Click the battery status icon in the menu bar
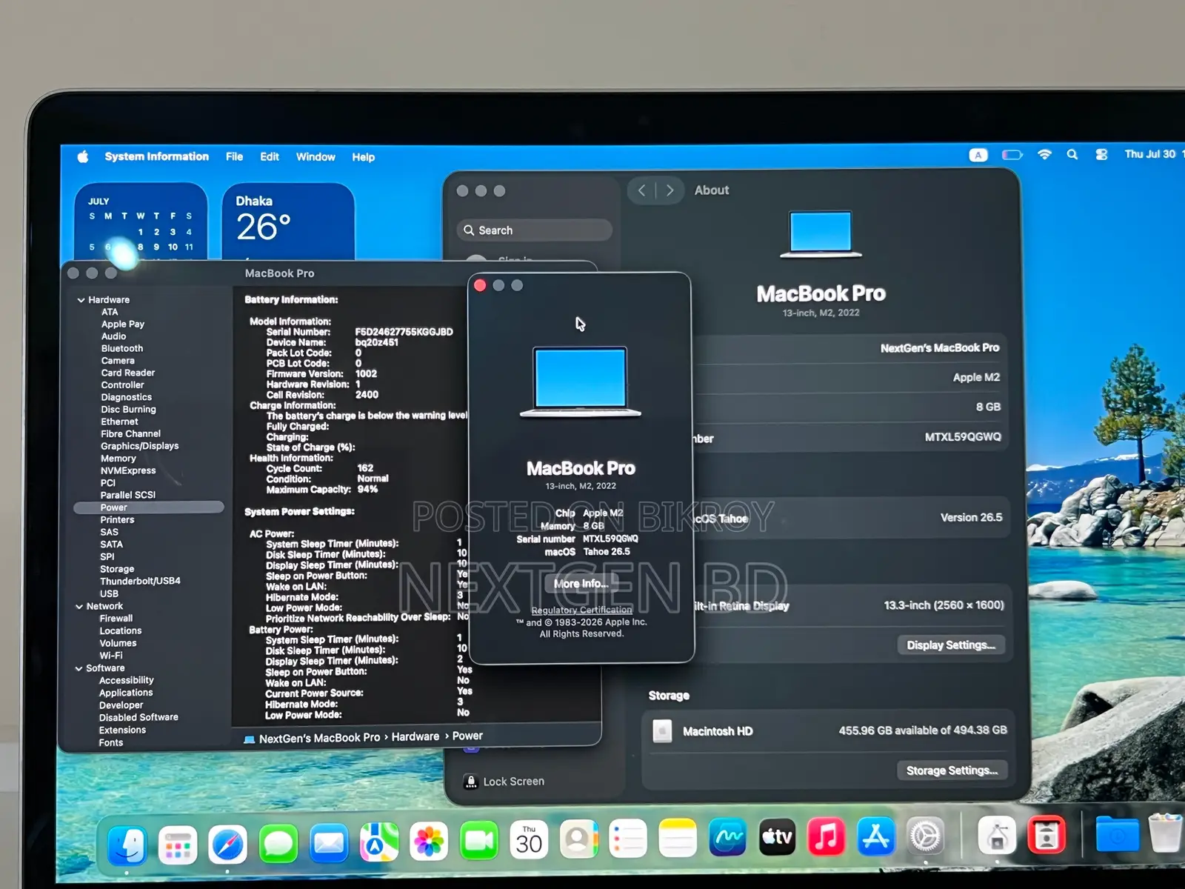The image size is (1185, 889). (x=1012, y=155)
